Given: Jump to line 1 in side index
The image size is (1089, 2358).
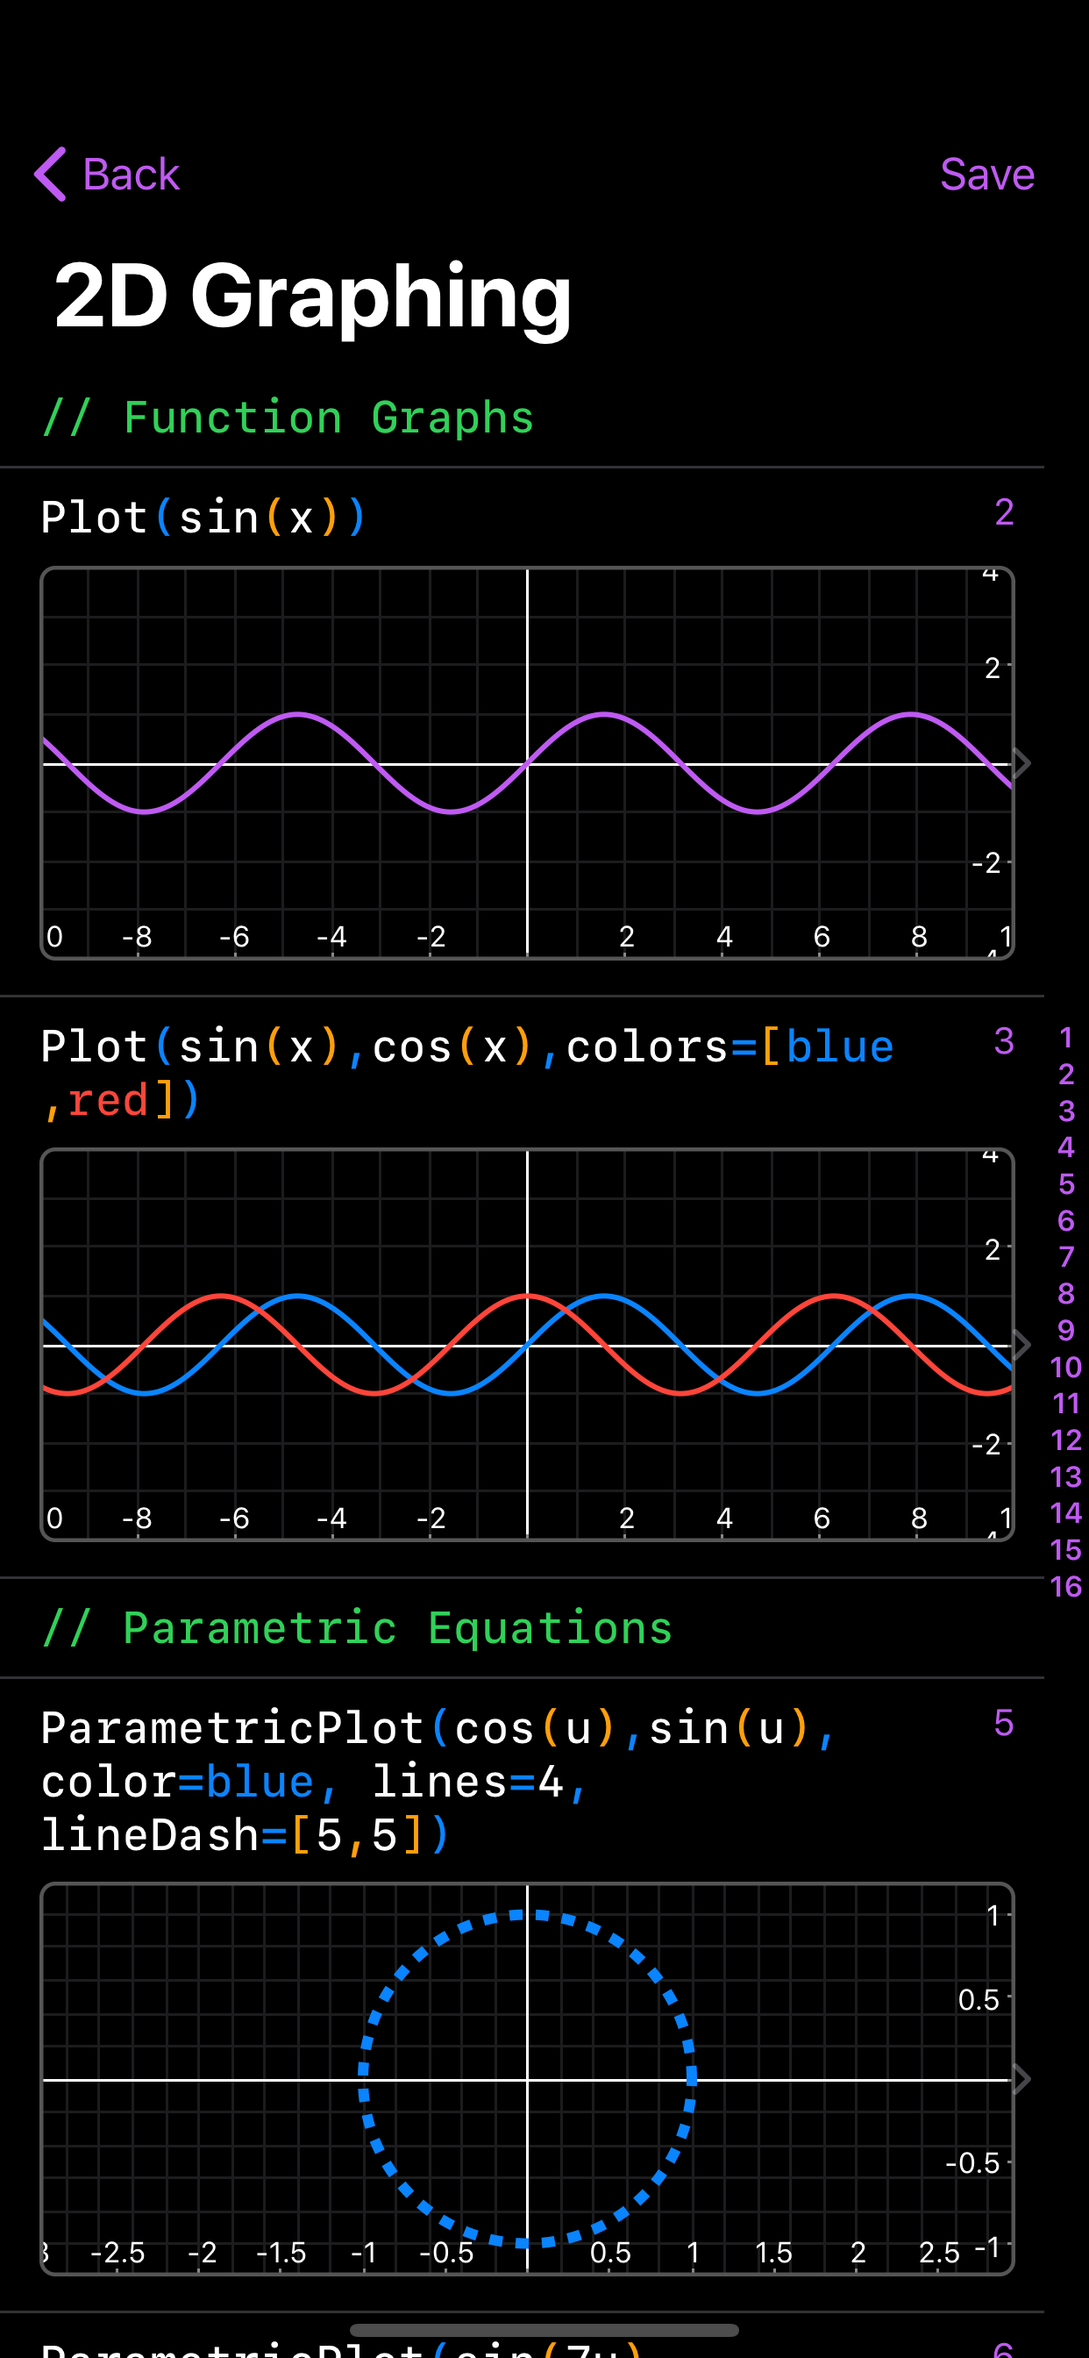Looking at the screenshot, I should coord(1066,1037).
